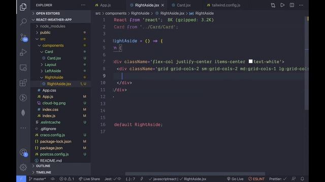The width and height of the screenshot is (325, 182).
Task: Click the vertical editor scrollbar
Action: tap(307, 63)
